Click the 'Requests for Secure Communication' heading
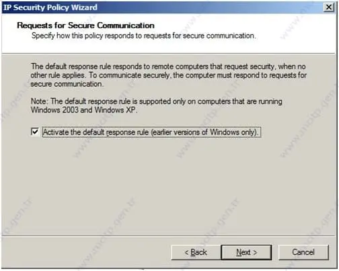The image size is (339, 271). click(x=85, y=26)
